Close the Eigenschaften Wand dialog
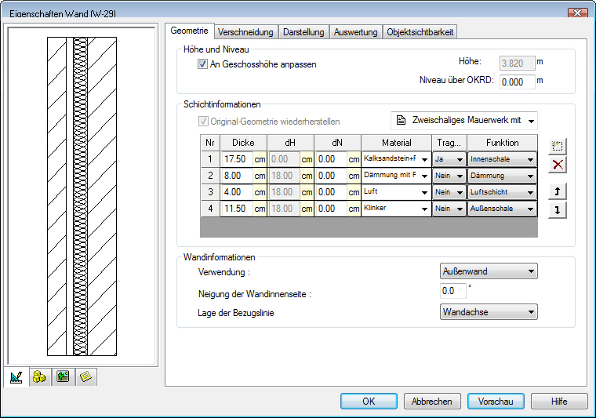 pyautogui.click(x=578, y=13)
